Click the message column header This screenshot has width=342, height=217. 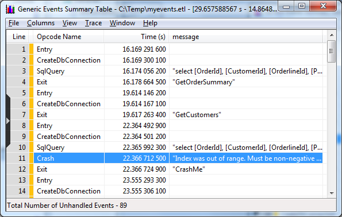click(246, 37)
